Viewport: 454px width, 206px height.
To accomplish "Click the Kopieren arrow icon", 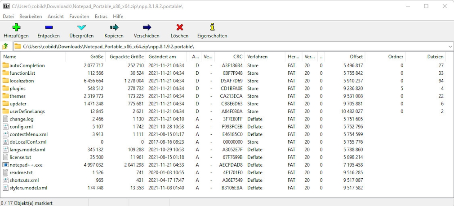I will point(114,27).
